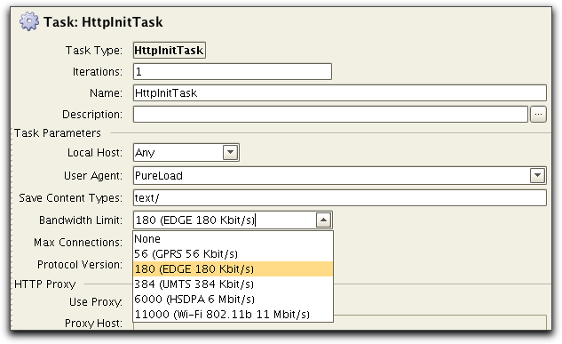
Task: Click the Iterations input field
Action: (233, 72)
